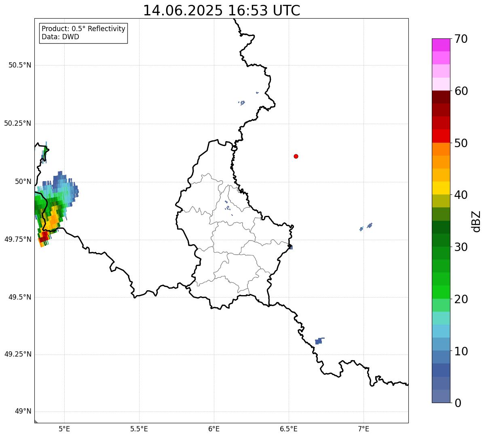Click the Data: DWD label
The image size is (486, 437).
tap(60, 37)
